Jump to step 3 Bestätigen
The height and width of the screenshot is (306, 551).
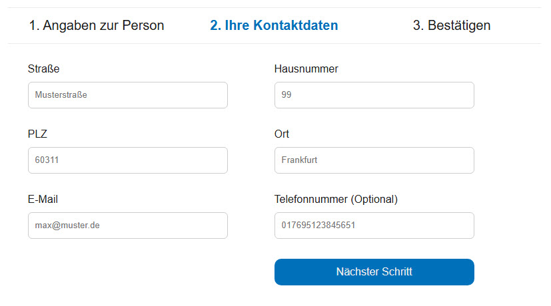pyautogui.click(x=452, y=26)
